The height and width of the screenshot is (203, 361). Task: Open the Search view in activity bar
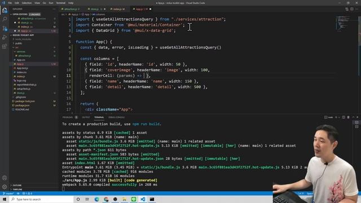pos(5,19)
